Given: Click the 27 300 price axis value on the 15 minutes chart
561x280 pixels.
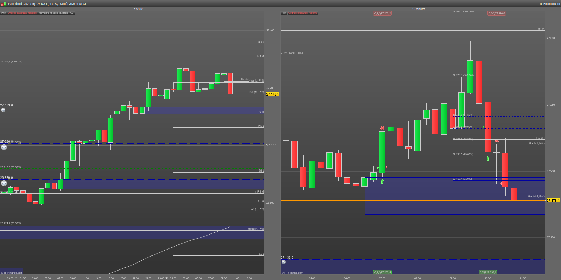Looking at the screenshot, I should [x=551, y=38].
